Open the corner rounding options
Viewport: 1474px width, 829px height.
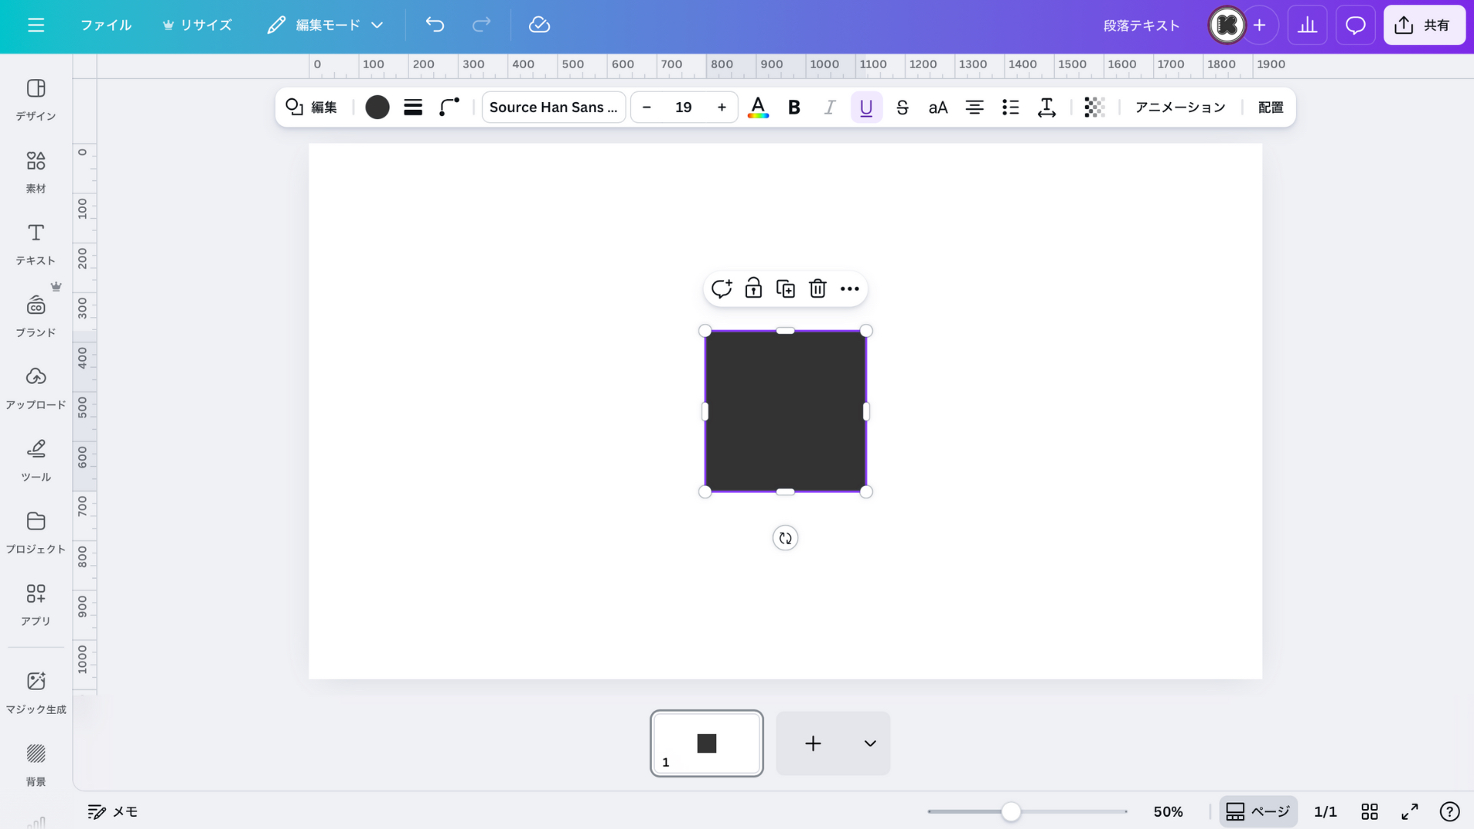pyautogui.click(x=449, y=107)
